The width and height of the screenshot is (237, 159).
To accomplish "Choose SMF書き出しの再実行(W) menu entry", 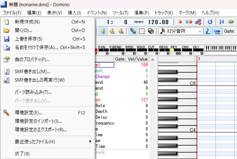I will (x=48, y=80).
